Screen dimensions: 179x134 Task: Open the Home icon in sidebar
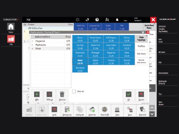(11, 26)
